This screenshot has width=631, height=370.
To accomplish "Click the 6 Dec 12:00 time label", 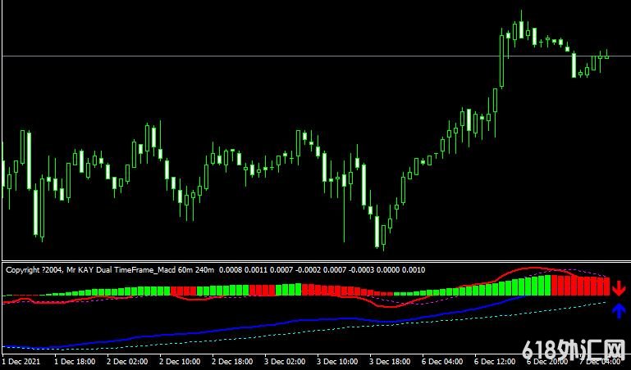I will click(x=496, y=361).
